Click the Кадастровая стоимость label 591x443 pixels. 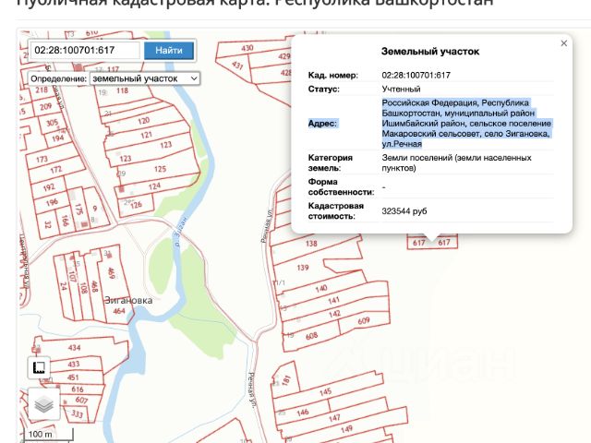point(336,211)
